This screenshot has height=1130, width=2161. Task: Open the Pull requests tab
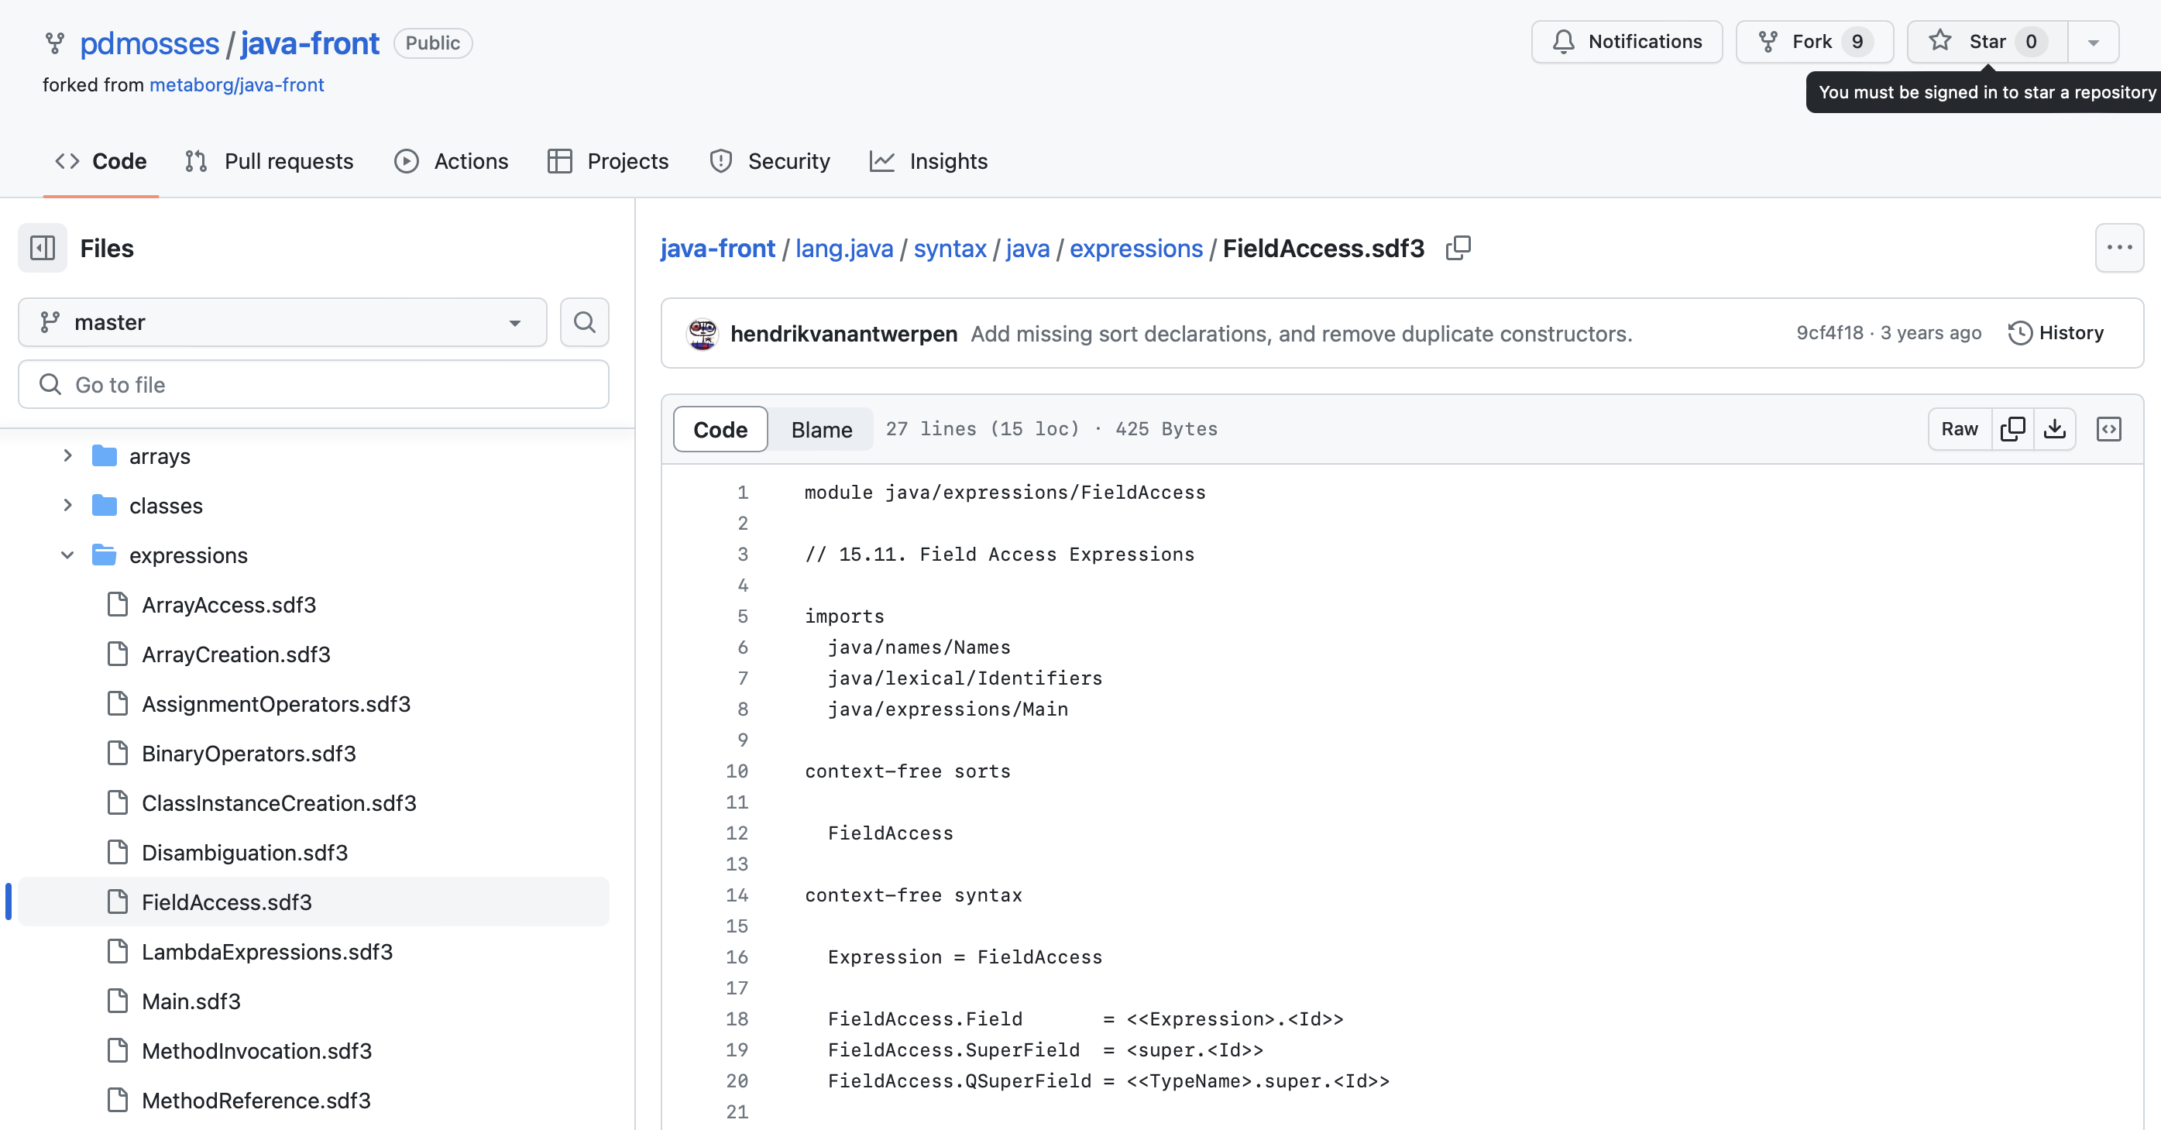(270, 161)
